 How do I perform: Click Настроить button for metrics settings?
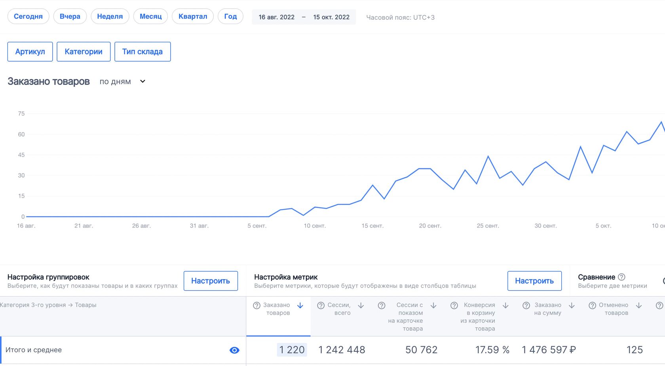534,281
